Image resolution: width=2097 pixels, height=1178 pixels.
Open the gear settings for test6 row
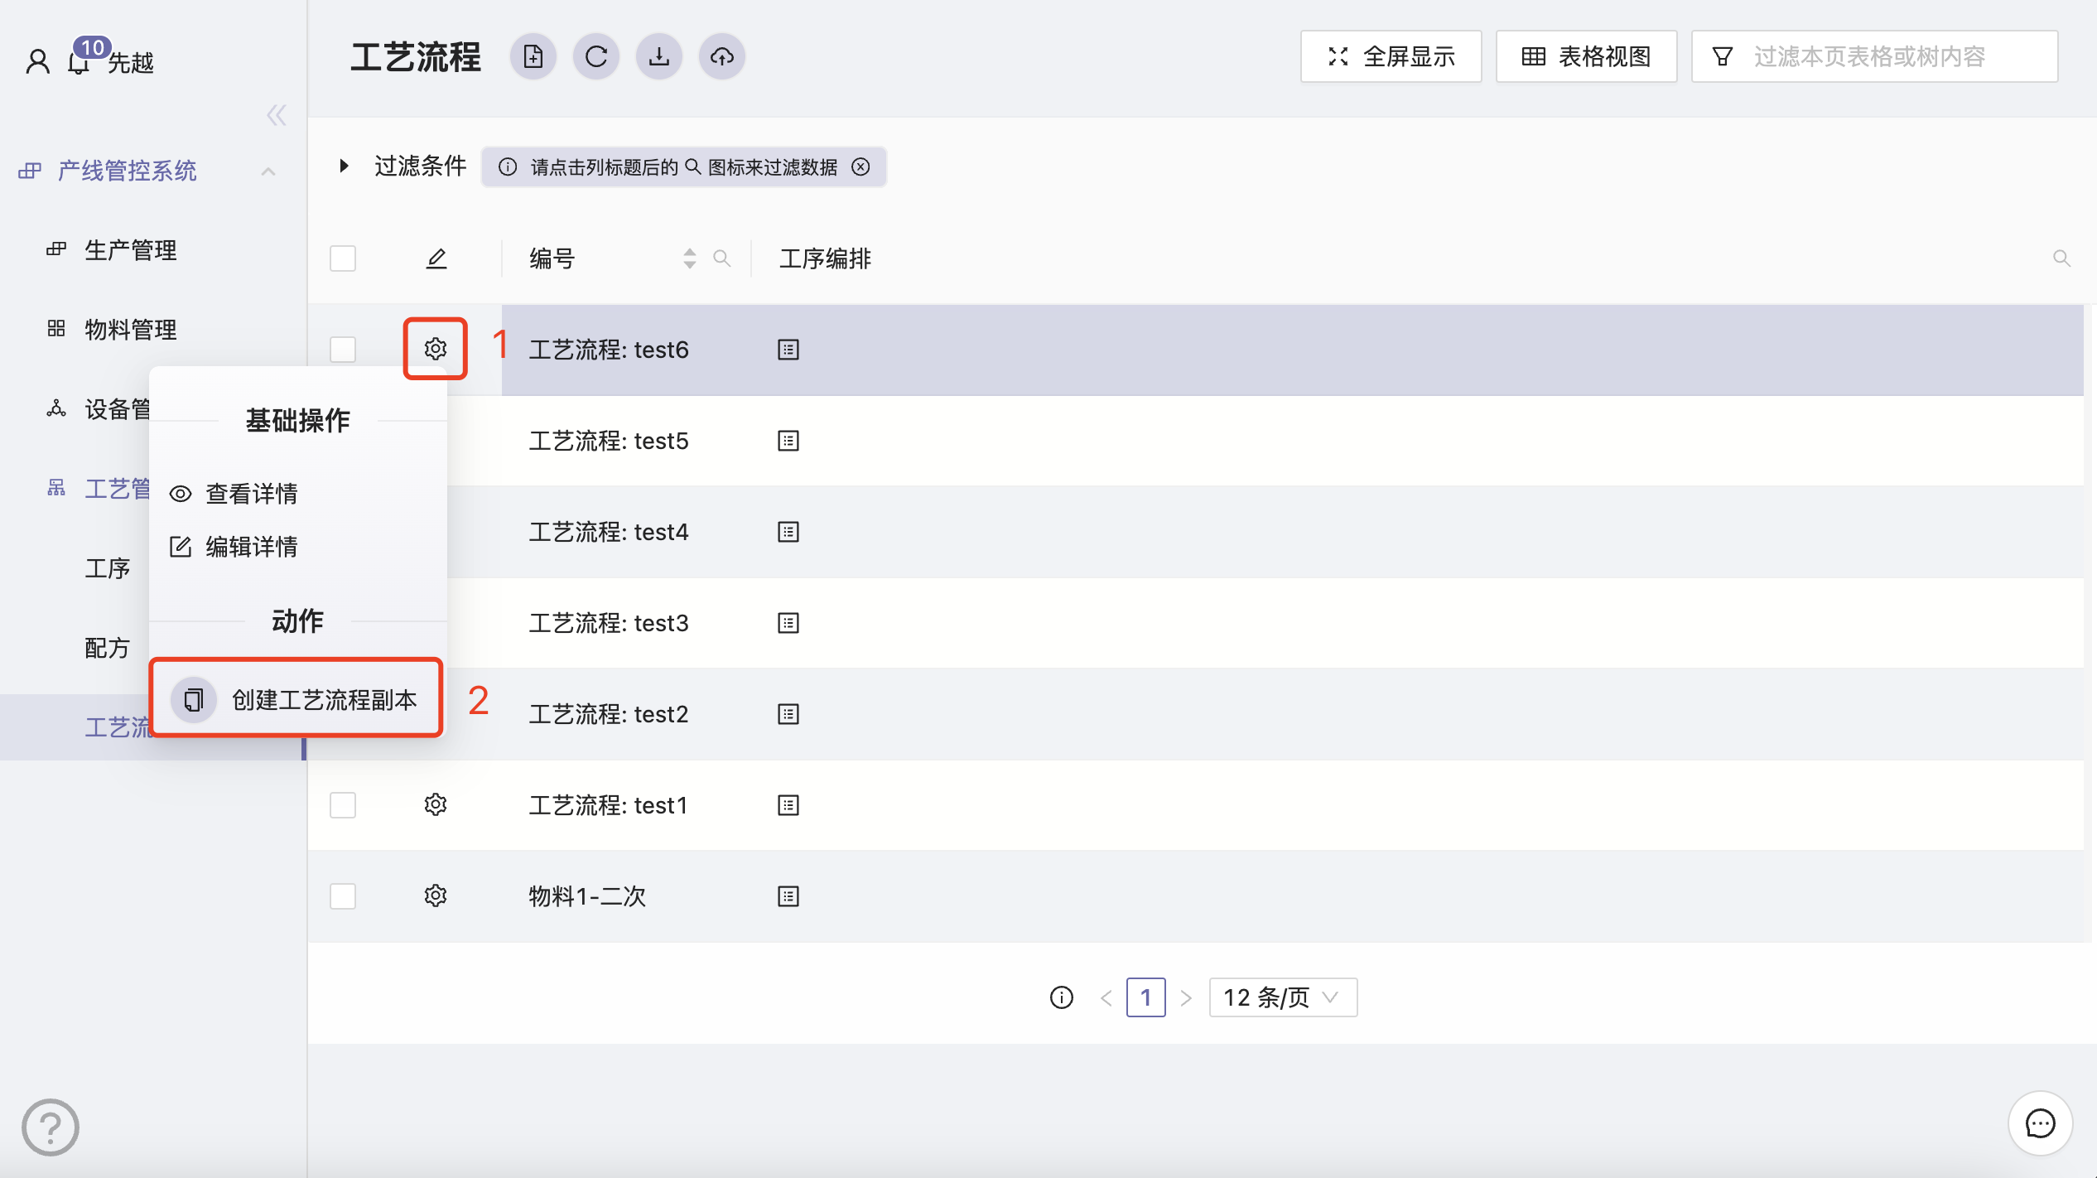[435, 349]
